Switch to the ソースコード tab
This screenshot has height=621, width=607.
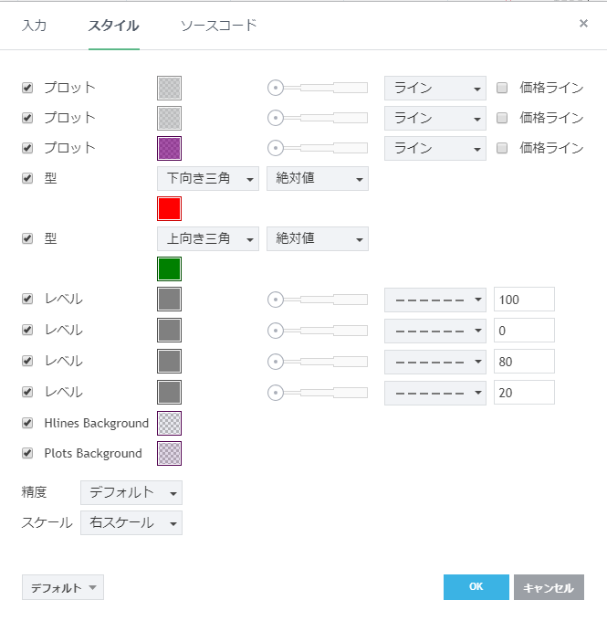[x=218, y=26]
